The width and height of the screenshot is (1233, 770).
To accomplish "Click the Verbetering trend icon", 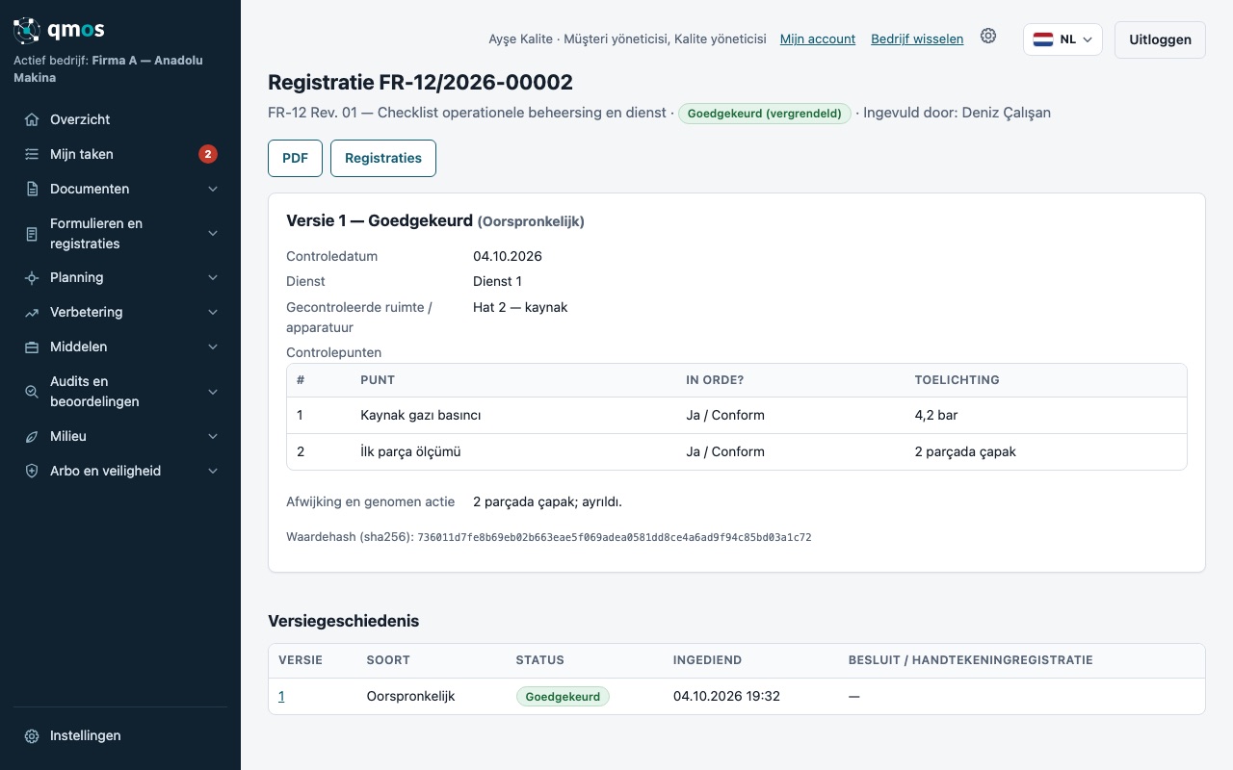I will (x=32, y=312).
